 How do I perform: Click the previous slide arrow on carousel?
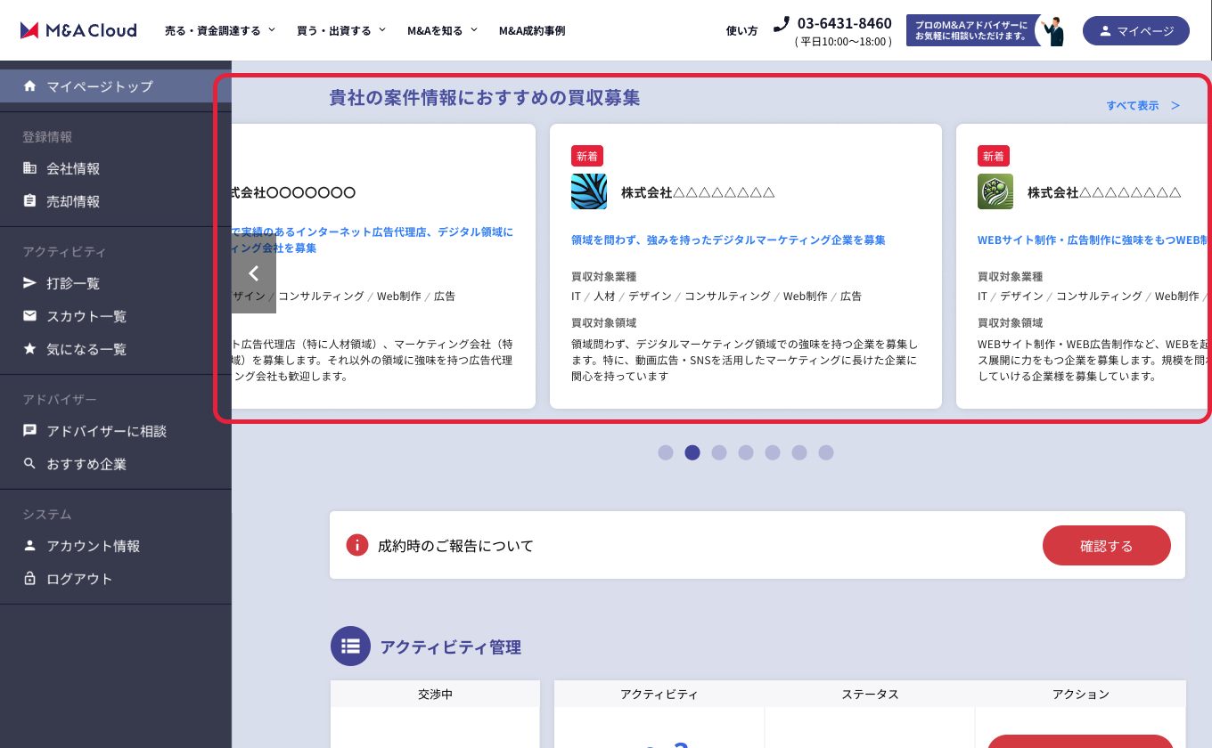click(x=254, y=274)
